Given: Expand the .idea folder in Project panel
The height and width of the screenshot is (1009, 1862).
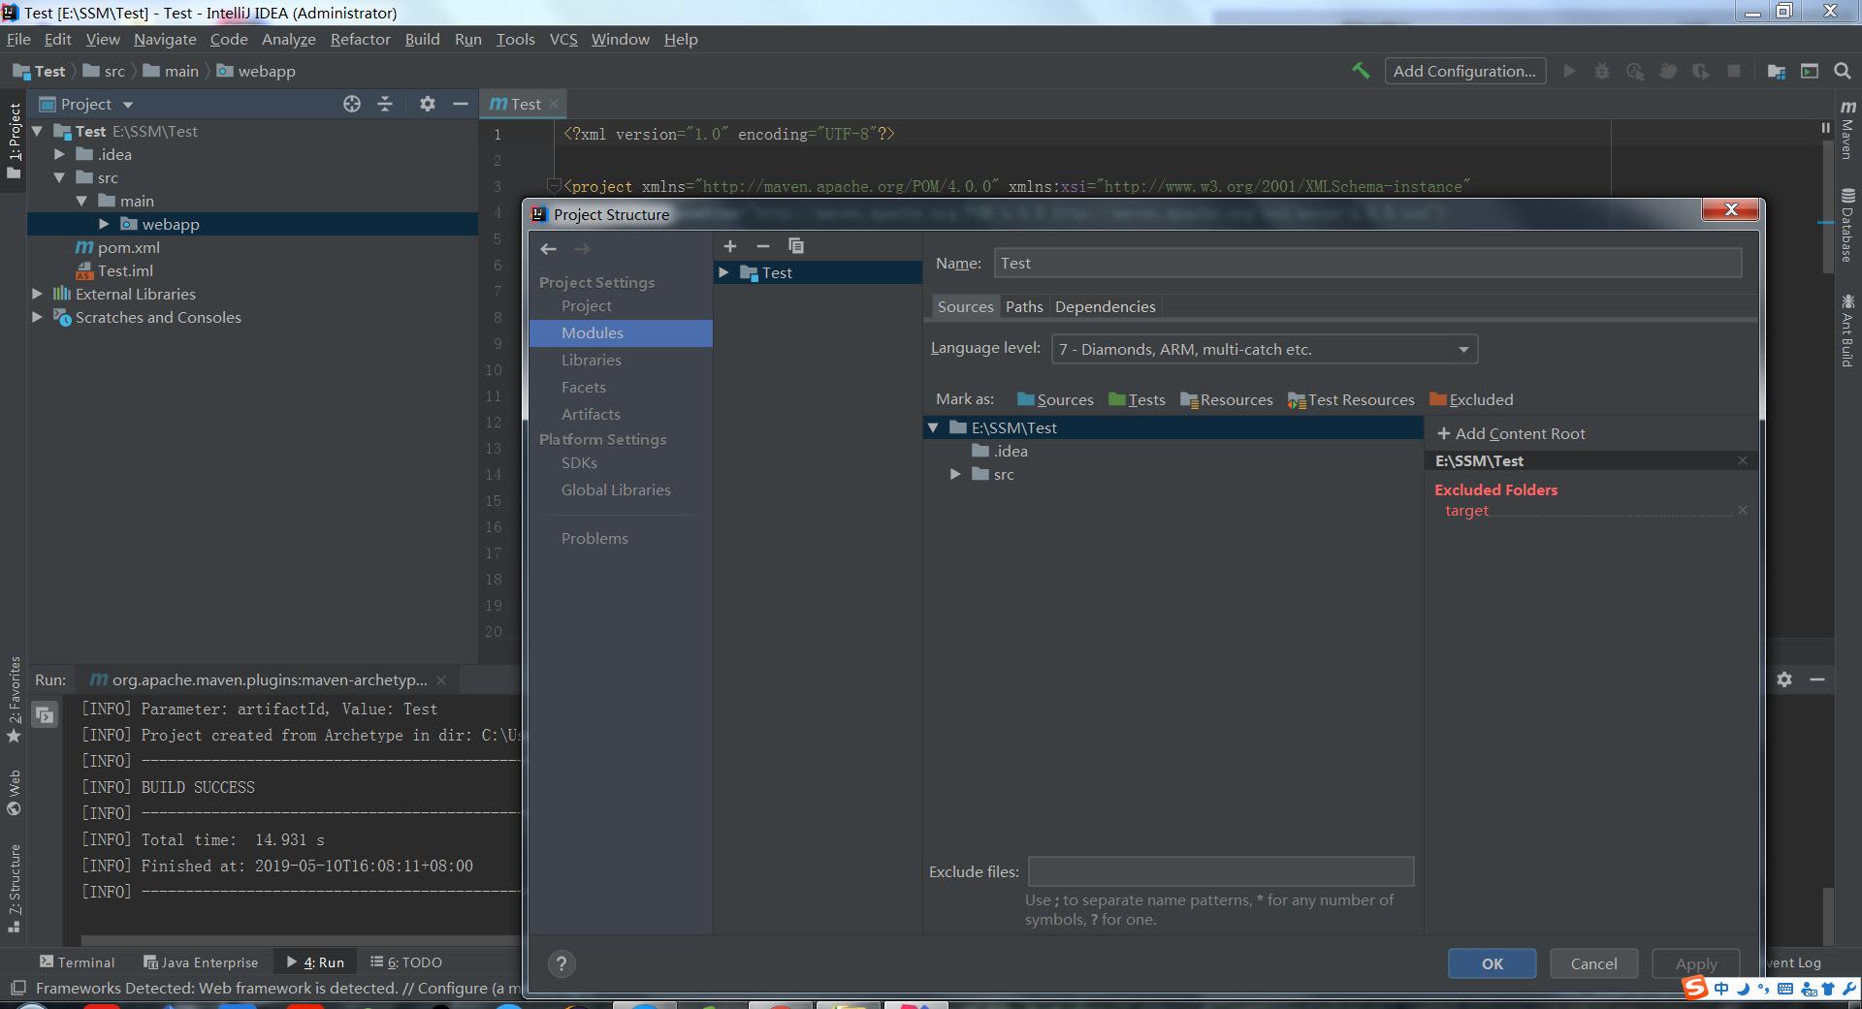Looking at the screenshot, I should (x=59, y=154).
